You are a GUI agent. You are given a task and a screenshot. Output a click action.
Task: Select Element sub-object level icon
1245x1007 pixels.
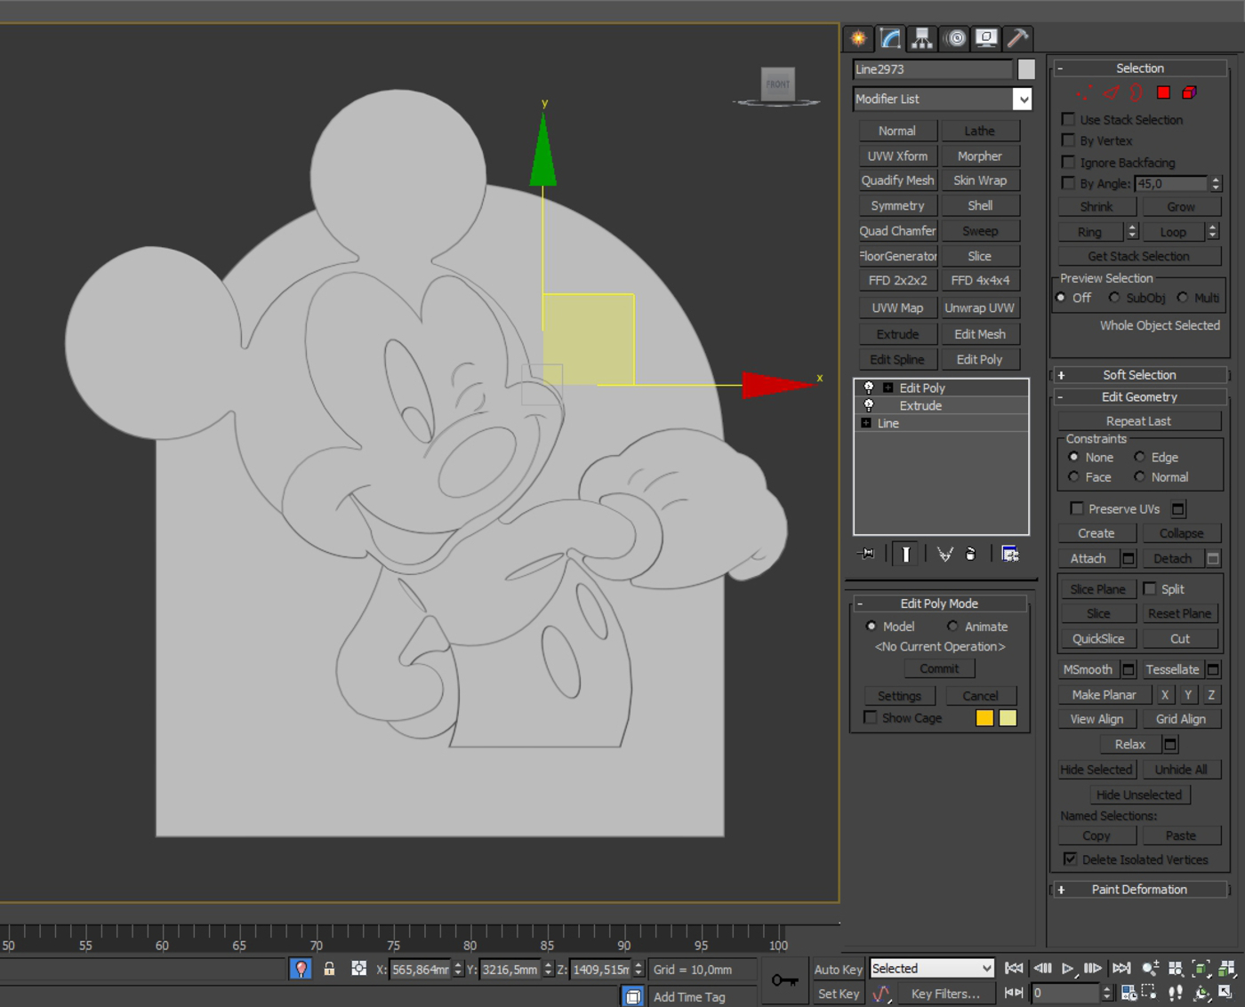click(1189, 92)
